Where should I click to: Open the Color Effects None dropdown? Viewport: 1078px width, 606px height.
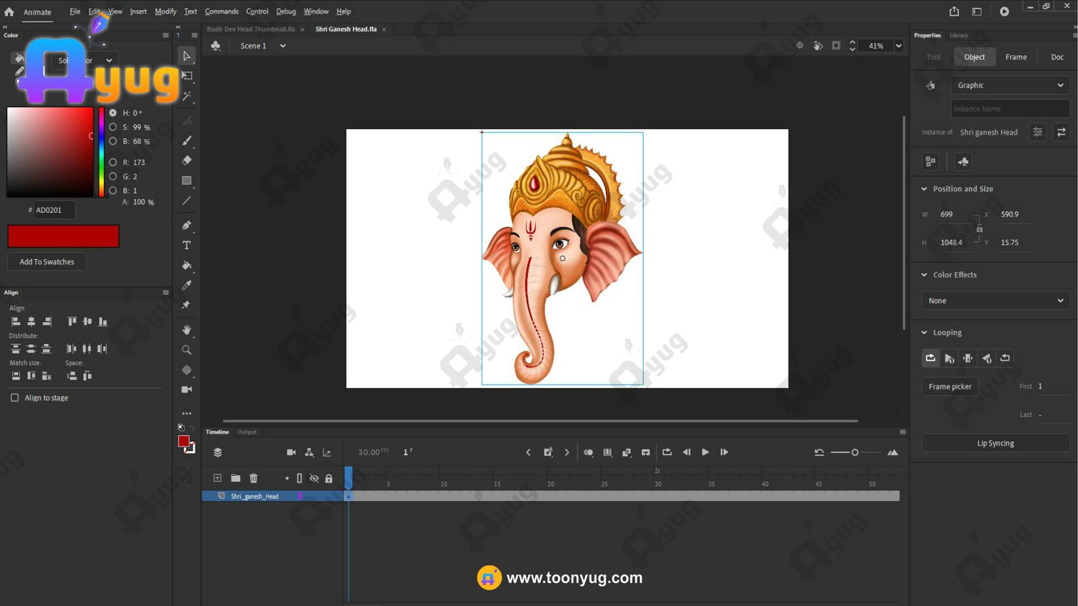point(995,301)
